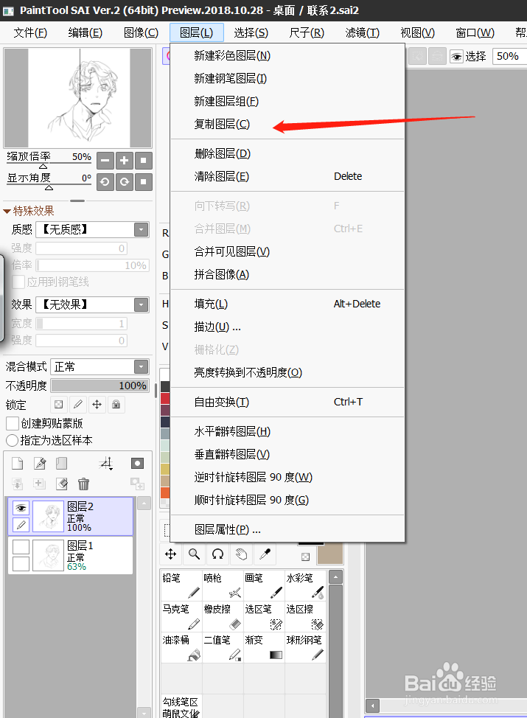Open the 文件(F) file menu
The width and height of the screenshot is (527, 718).
(30, 33)
